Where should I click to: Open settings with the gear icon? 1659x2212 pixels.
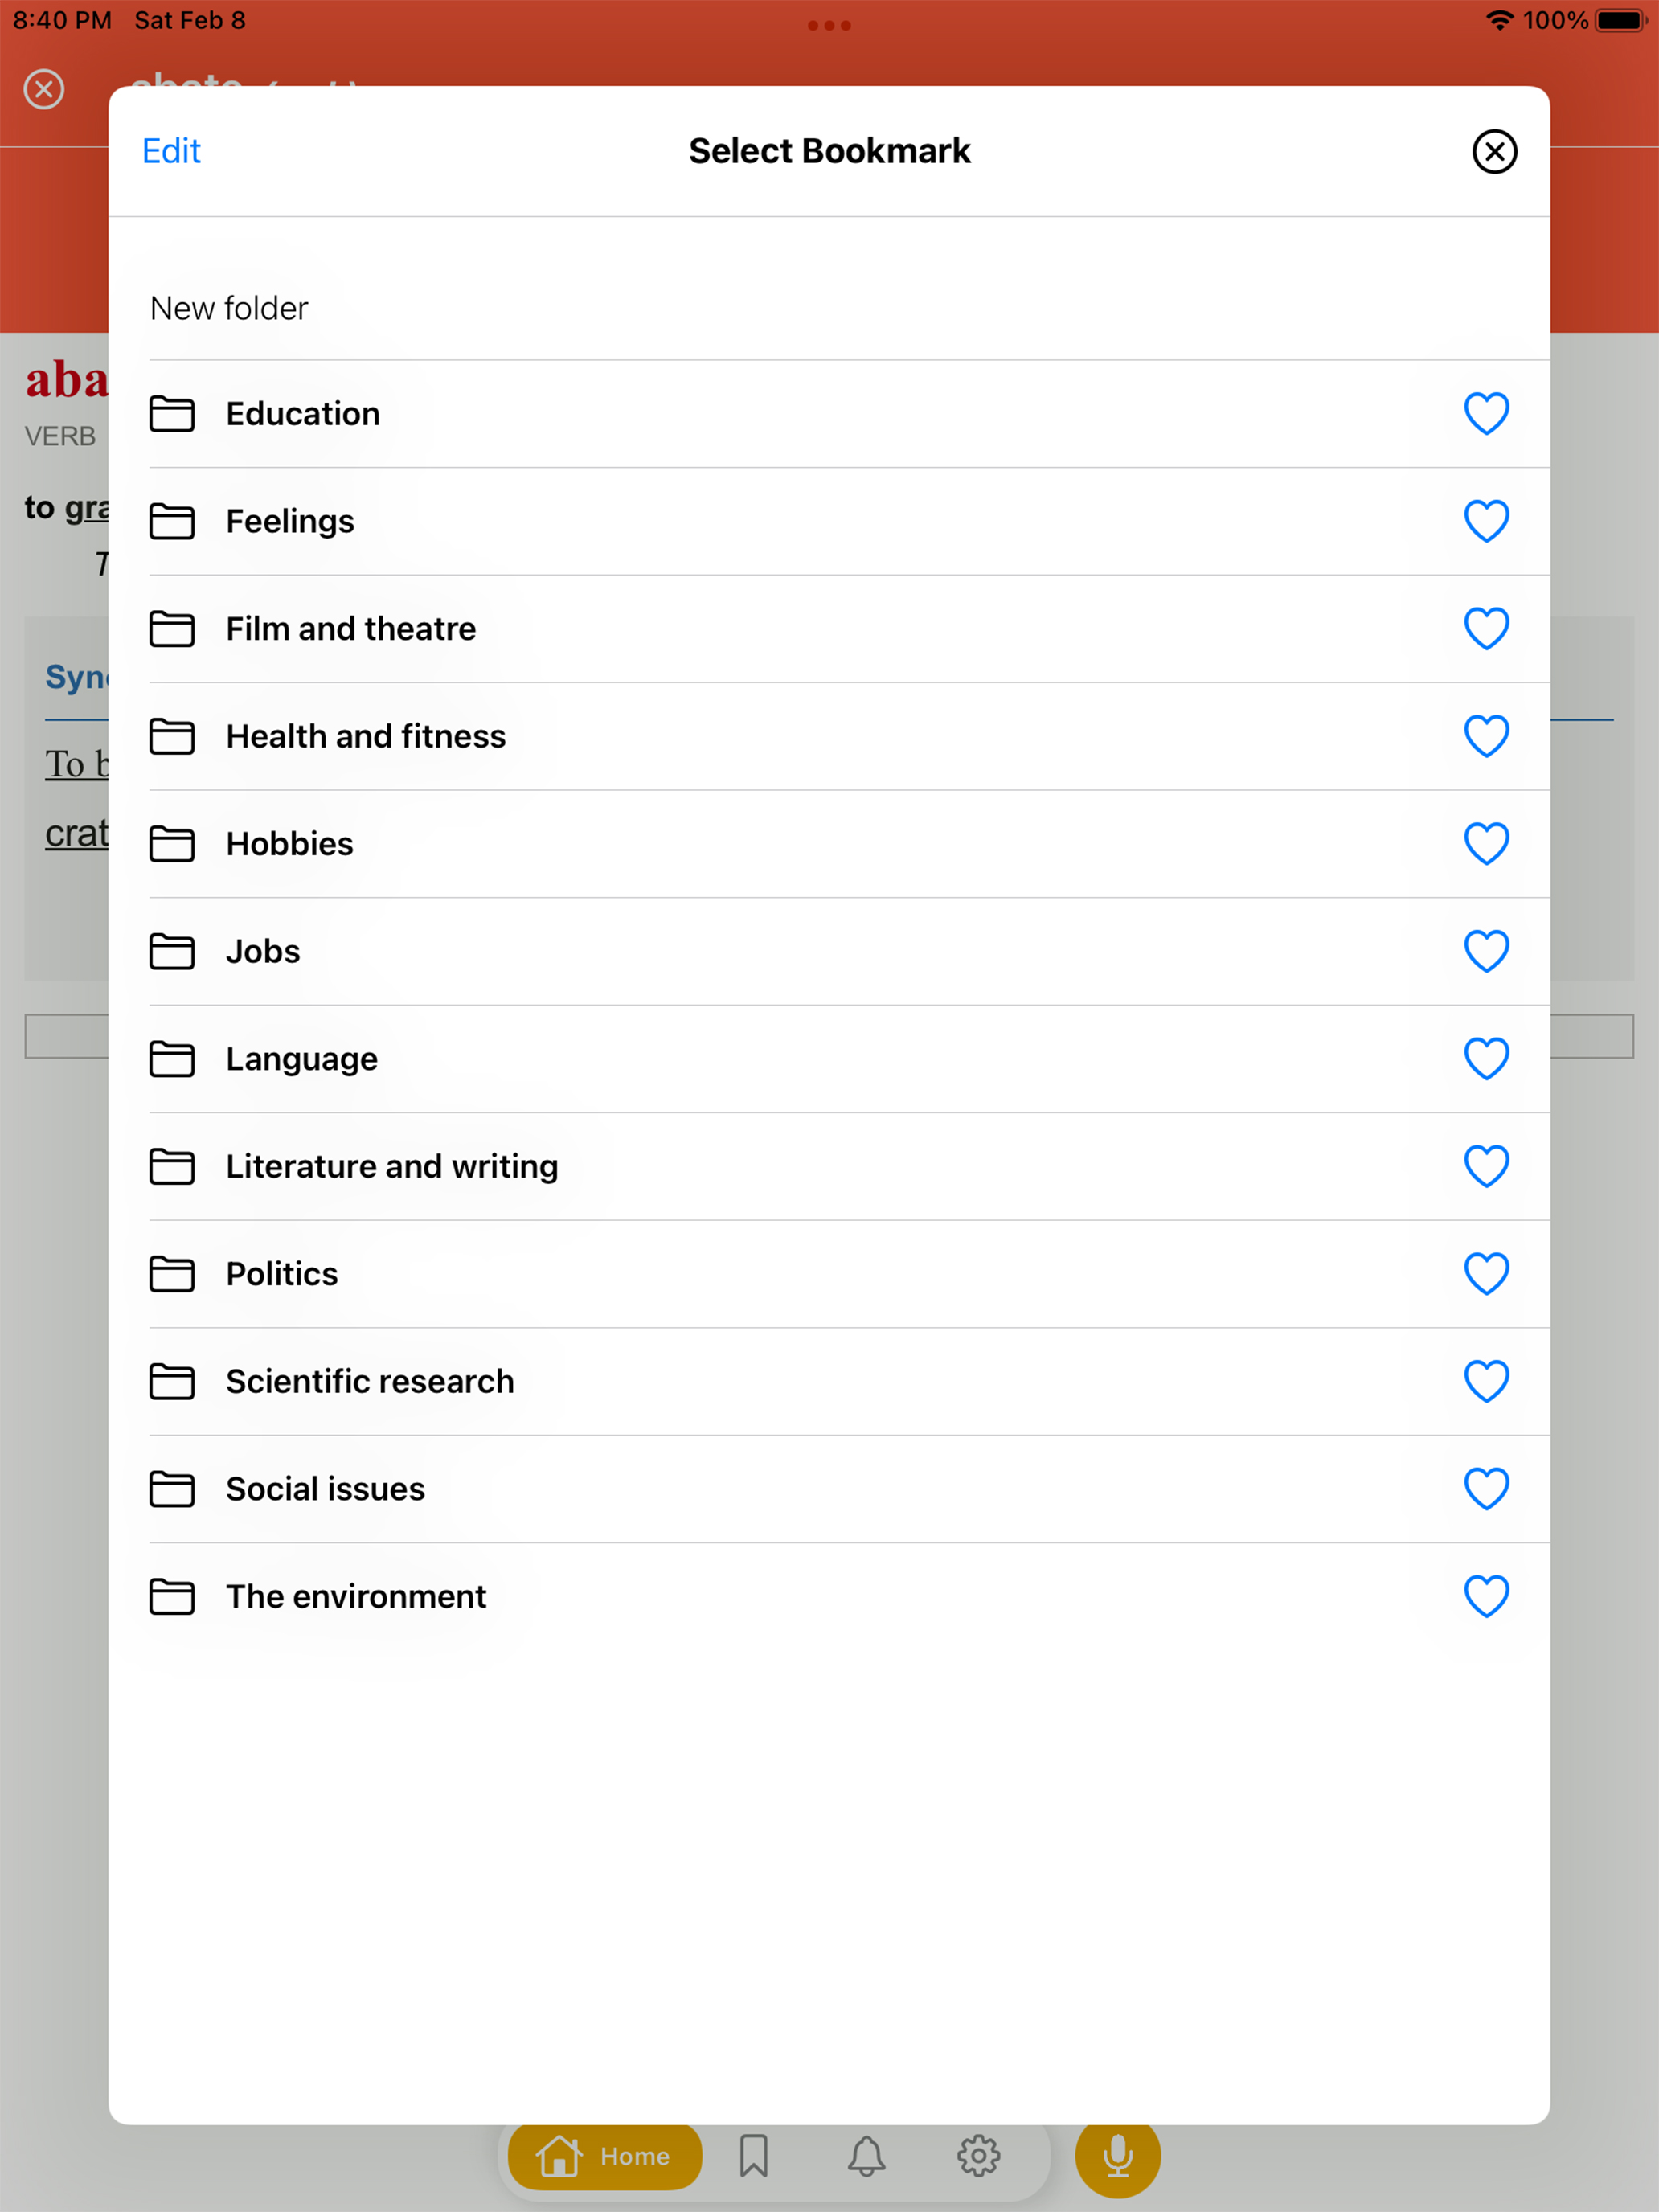[978, 2156]
